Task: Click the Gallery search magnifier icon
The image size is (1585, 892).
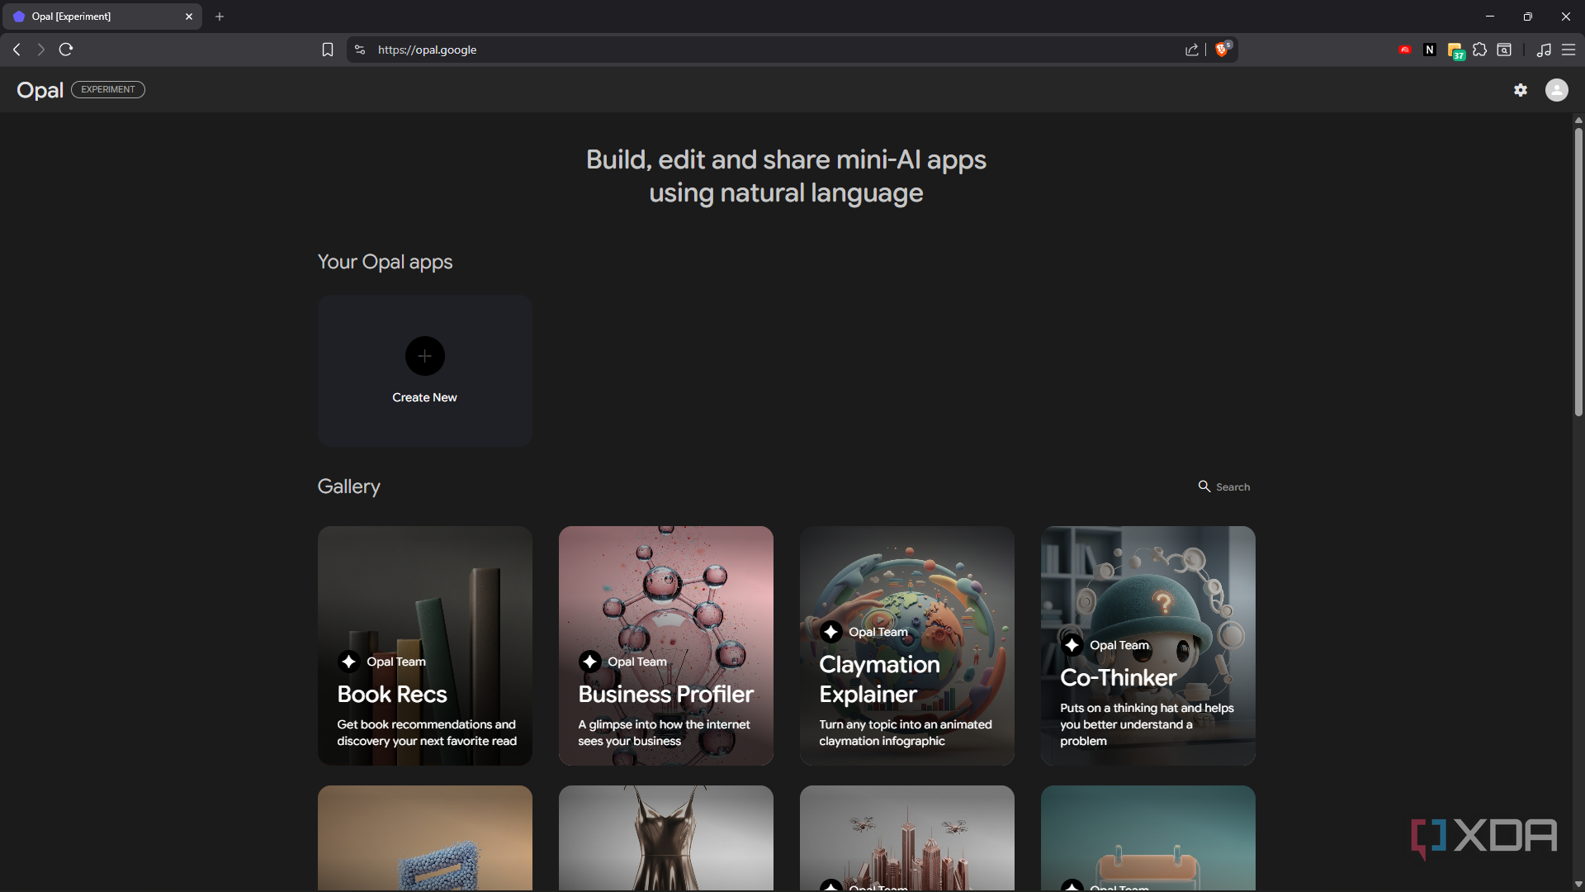Action: click(x=1204, y=486)
